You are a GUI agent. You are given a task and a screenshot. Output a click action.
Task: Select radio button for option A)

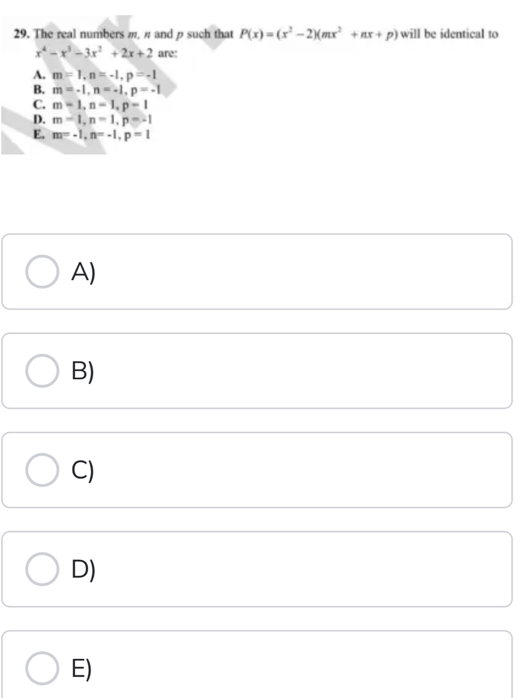pos(42,272)
